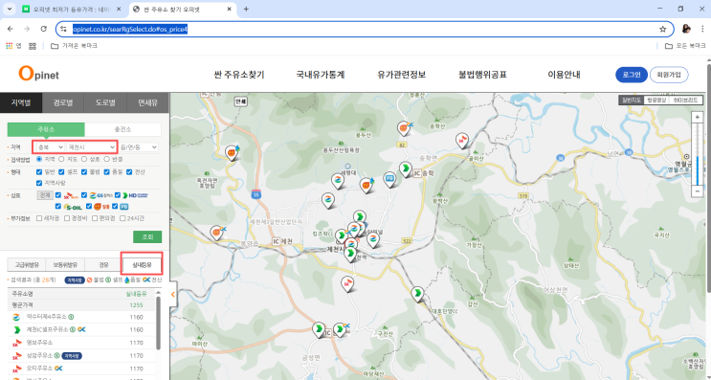Open the tab groups icon in bookmarks bar
Viewport: 711px width, 380px height.
click(x=33, y=46)
